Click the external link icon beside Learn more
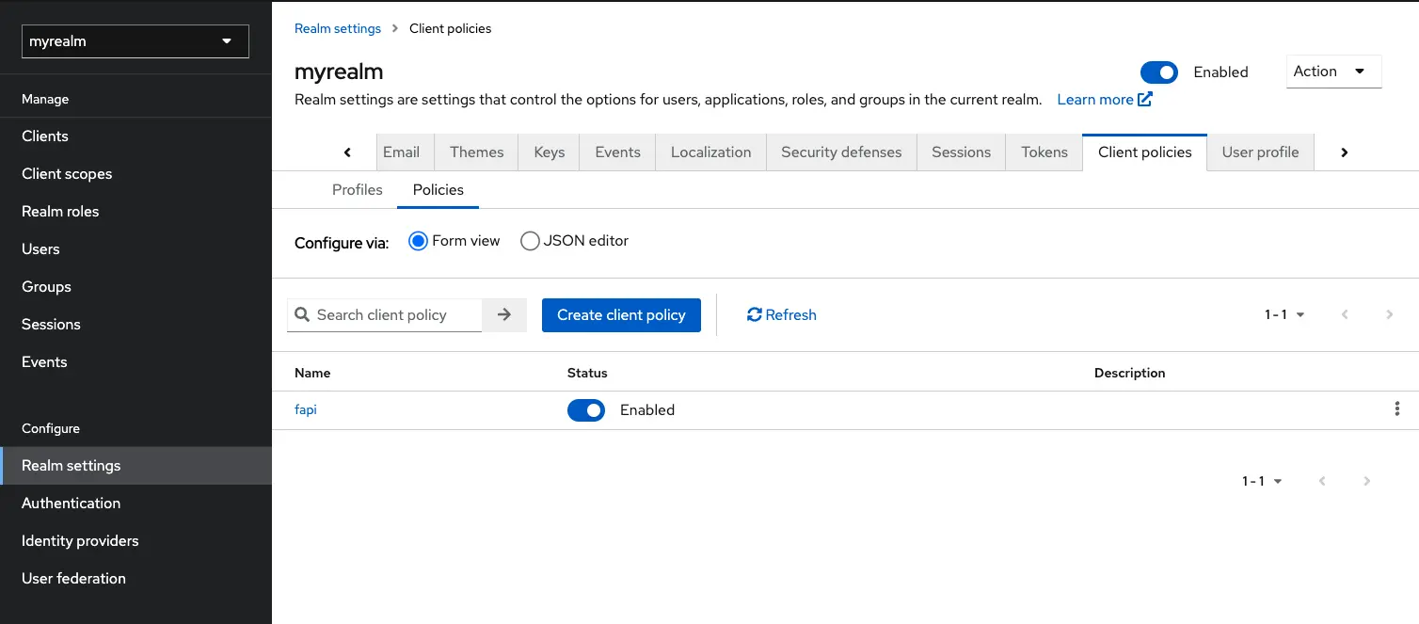The image size is (1419, 624). coord(1143,98)
